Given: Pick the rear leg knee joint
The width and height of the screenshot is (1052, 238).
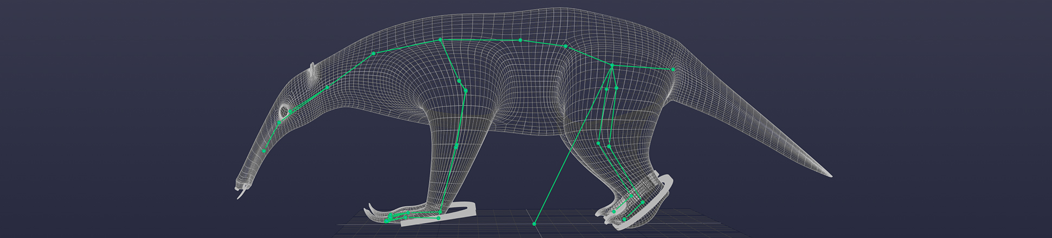Looking at the screenshot, I should point(609,146).
